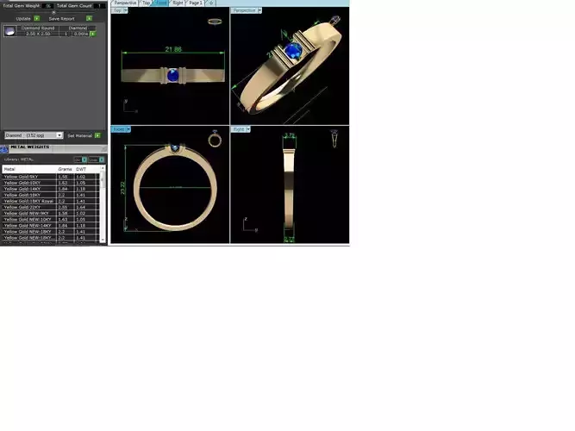Click the 23.22 dimension label in Front view
Viewport: 575px width, 431px height.
[122, 188]
